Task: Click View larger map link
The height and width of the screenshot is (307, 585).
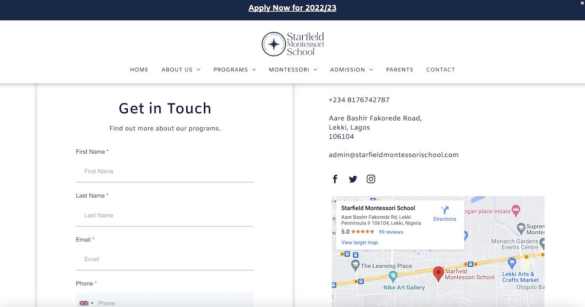Action: coord(359,243)
